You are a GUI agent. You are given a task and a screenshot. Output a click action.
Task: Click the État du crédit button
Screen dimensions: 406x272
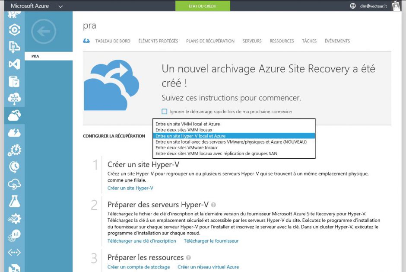pos(203,6)
